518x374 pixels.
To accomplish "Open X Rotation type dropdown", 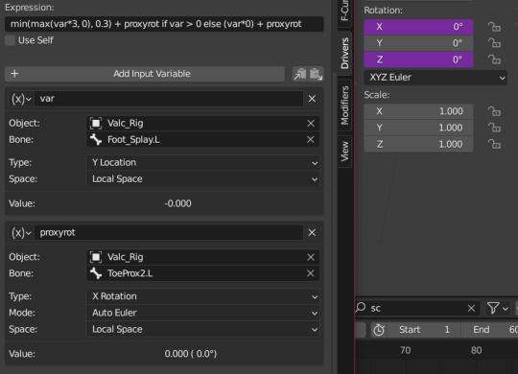I will click(202, 296).
